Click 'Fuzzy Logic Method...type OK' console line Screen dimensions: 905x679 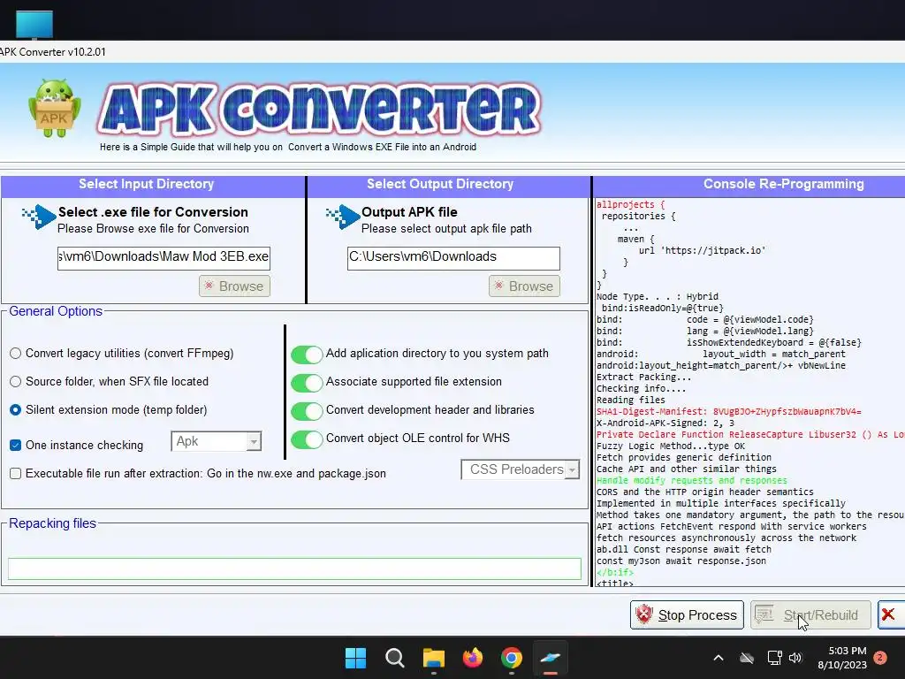click(671, 446)
